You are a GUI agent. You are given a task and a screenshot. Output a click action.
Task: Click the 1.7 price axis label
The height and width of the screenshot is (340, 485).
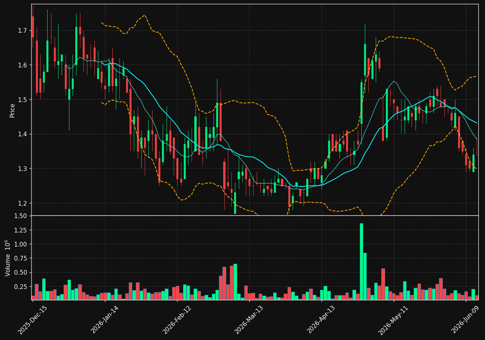[23, 30]
